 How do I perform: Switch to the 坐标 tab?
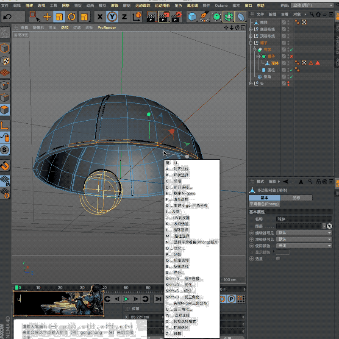[296, 198]
